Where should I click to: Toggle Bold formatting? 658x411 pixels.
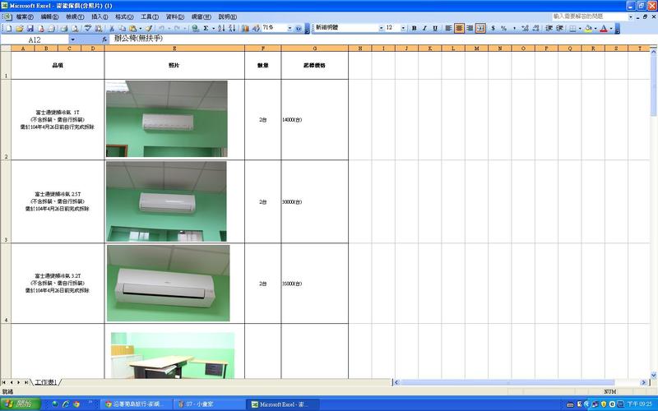point(414,28)
